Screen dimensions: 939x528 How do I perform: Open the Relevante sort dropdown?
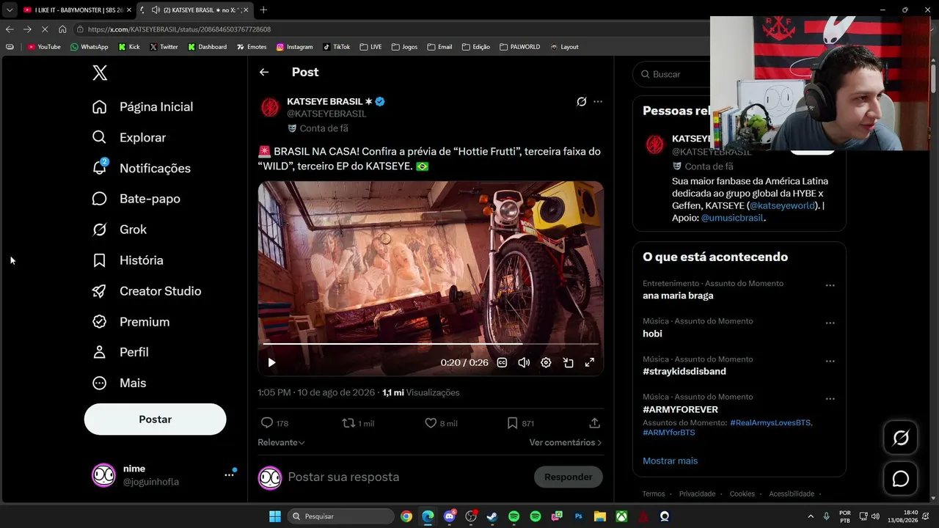[x=281, y=443]
